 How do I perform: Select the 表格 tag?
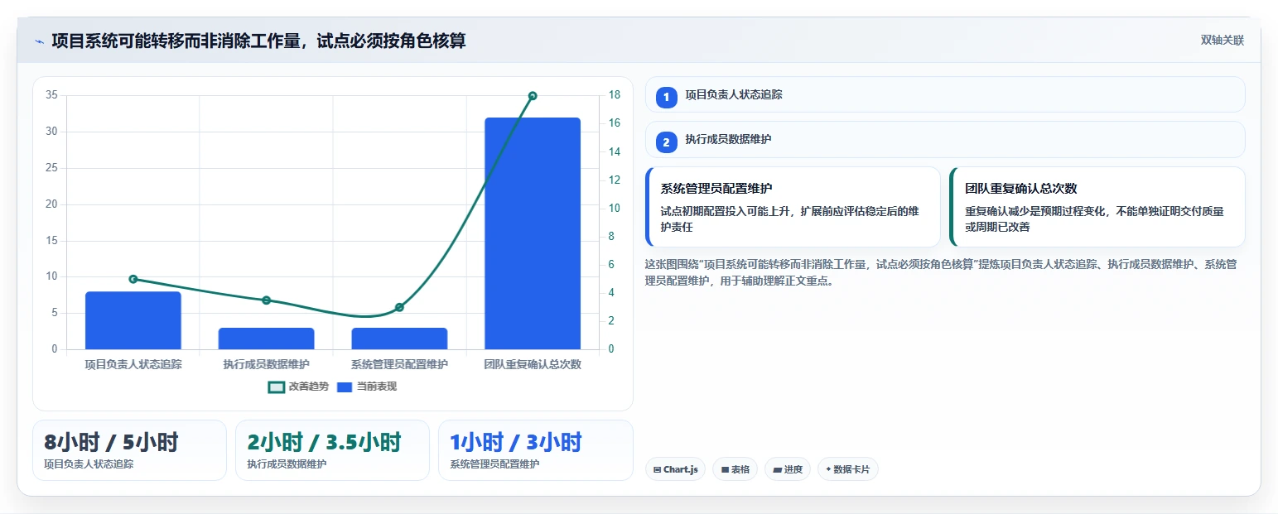(735, 469)
